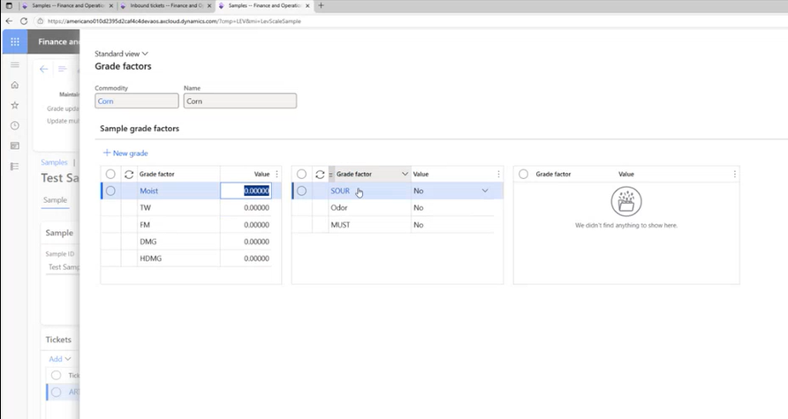Open Favorites star in sidebar

click(x=14, y=106)
